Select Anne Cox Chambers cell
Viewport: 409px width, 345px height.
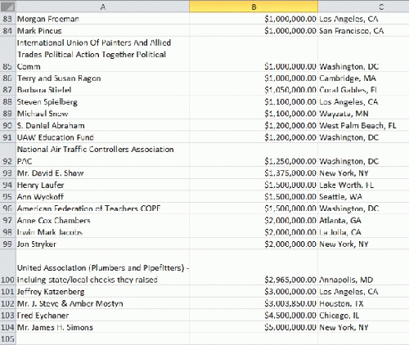click(103, 221)
